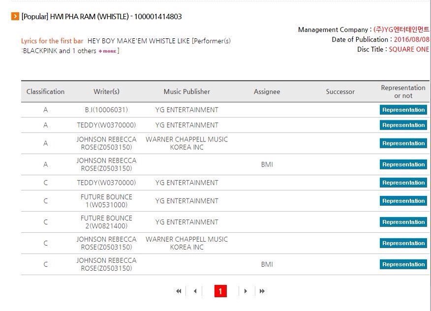Click the Writer(s) column header
Image resolution: width=431 pixels, height=311 pixels.
coord(106,92)
